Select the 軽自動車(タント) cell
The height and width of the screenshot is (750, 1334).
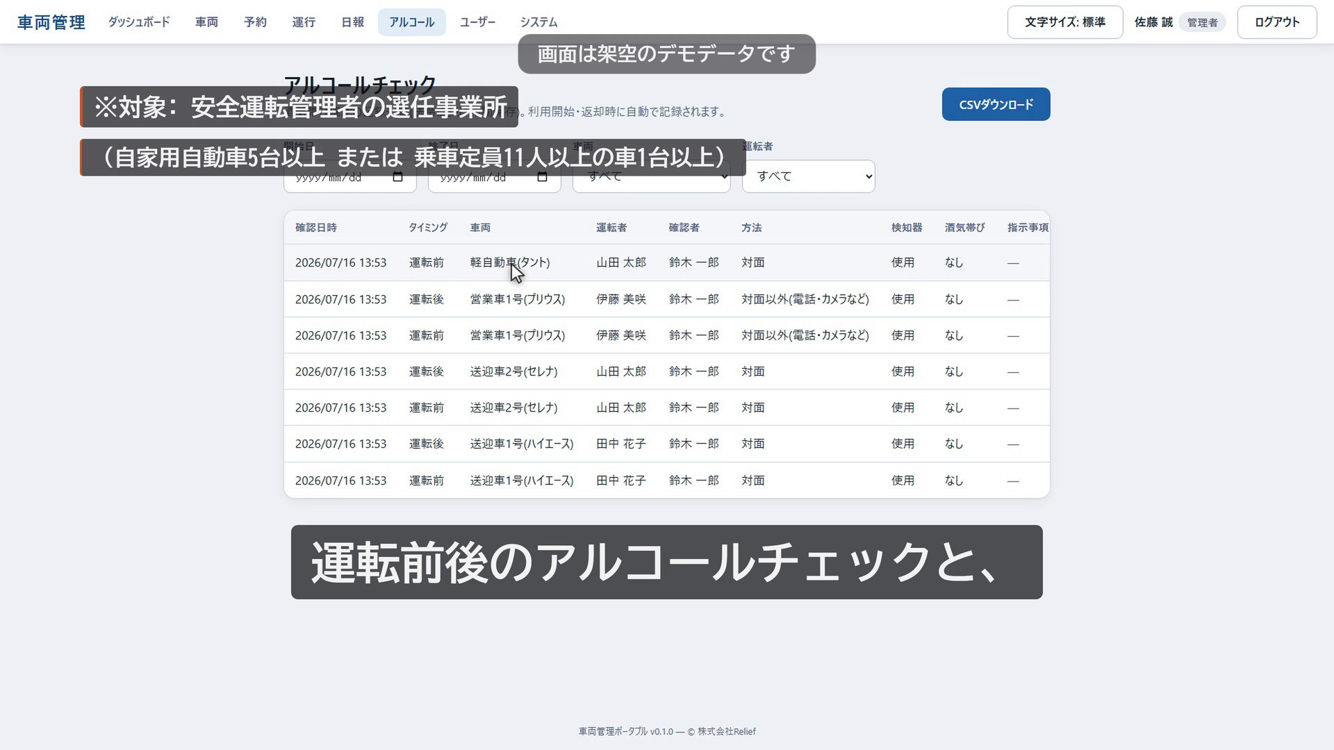pyautogui.click(x=510, y=262)
